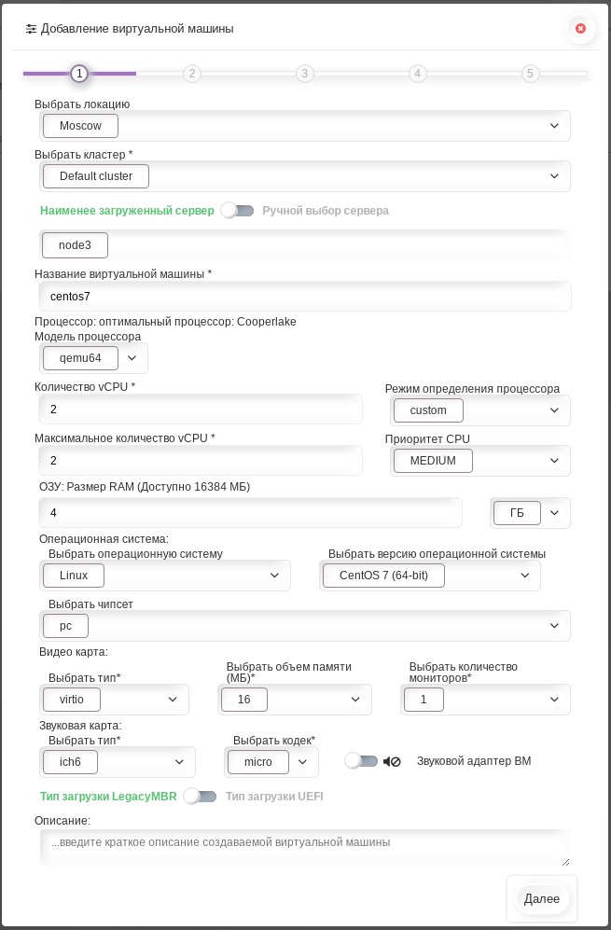Jump to wizard step 3
Image resolution: width=611 pixels, height=930 pixels.
click(x=305, y=74)
